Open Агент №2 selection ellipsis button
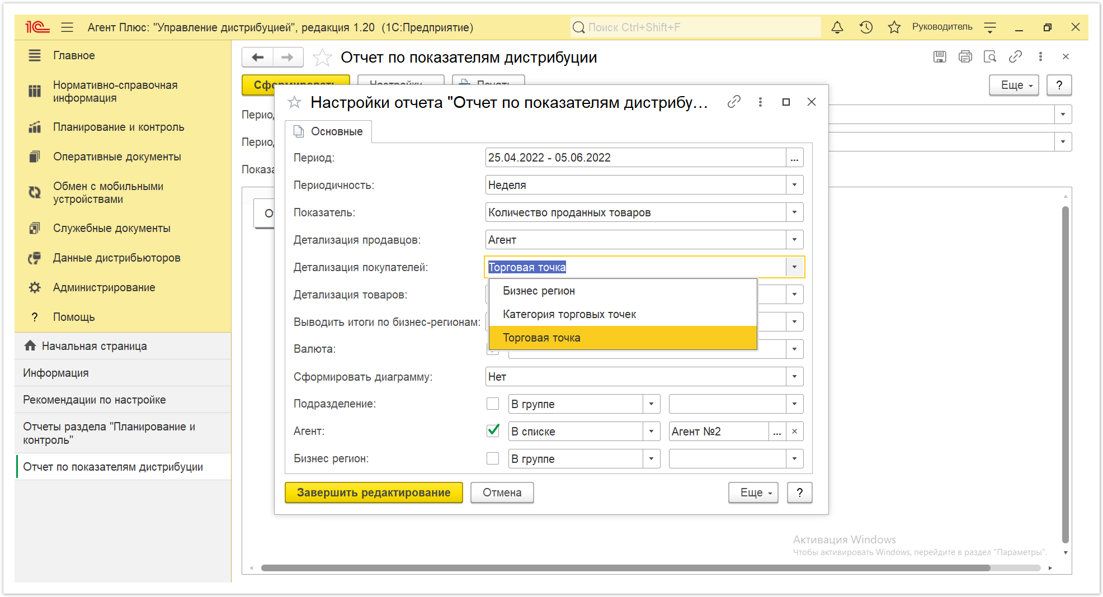 [777, 432]
